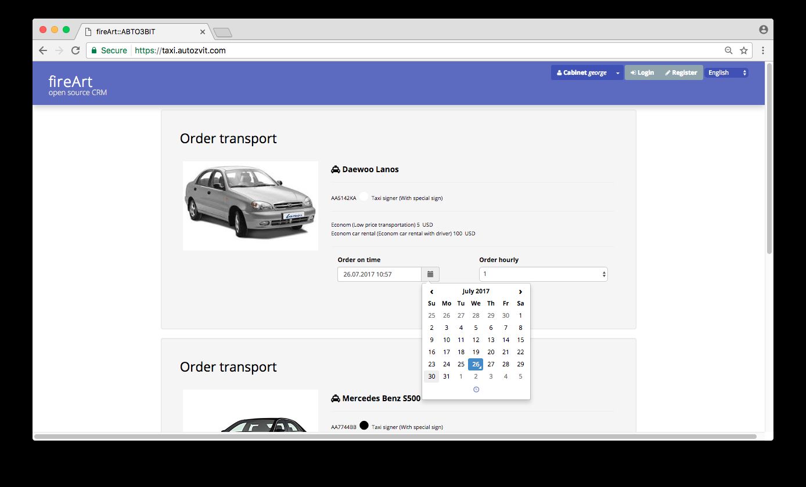806x487 pixels.
Task: Click the Order on time label
Action: [359, 260]
